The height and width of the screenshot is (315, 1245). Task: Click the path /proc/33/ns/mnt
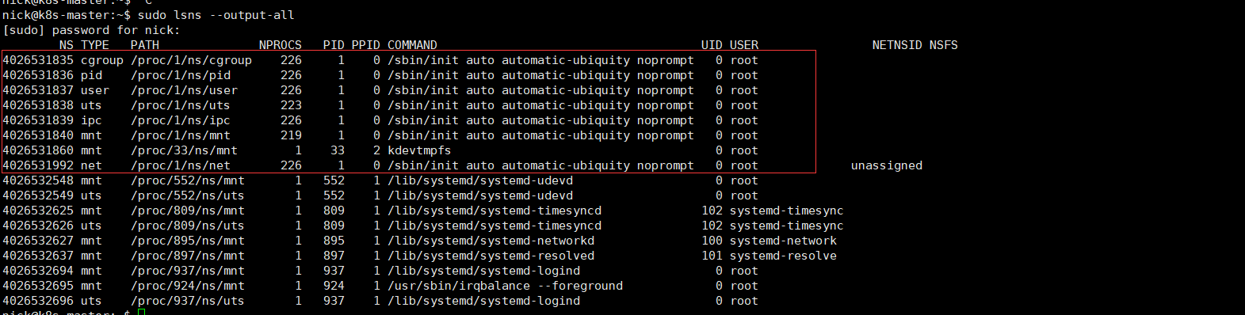pyautogui.click(x=184, y=150)
